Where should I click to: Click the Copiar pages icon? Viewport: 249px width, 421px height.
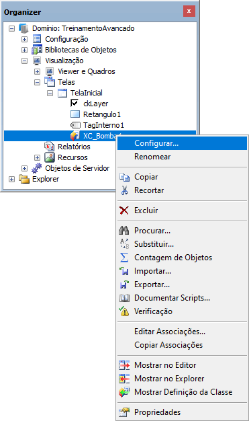[x=124, y=177]
